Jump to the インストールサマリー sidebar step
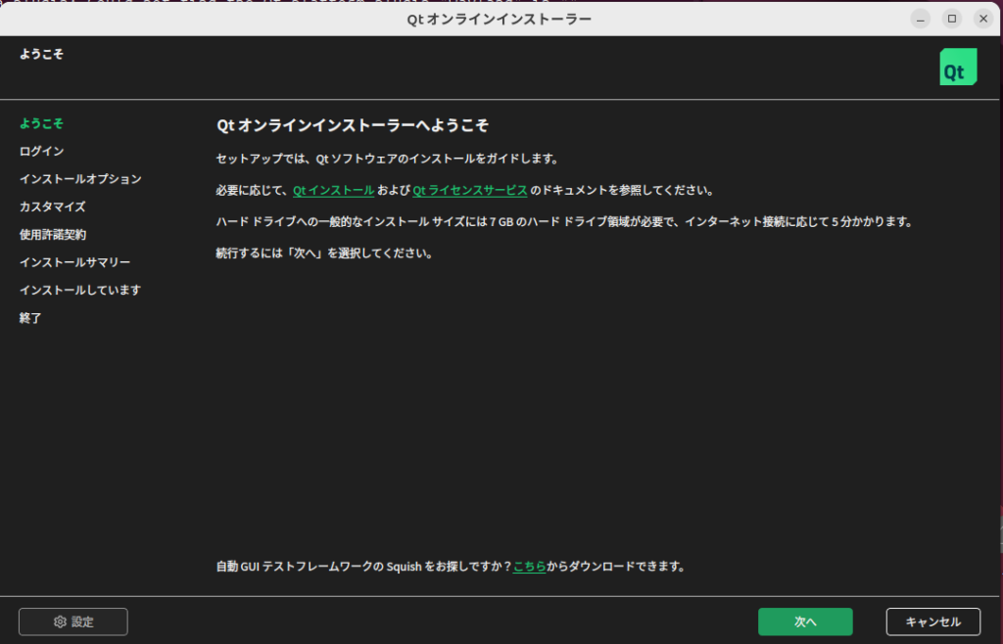1003x644 pixels. tap(74, 262)
